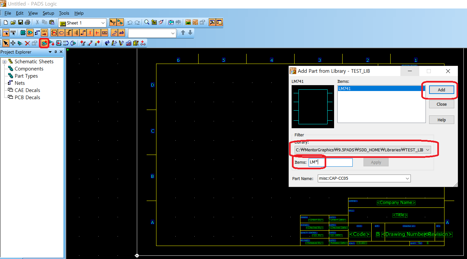Open the Library path dropdown
The image size is (467, 259).
pyautogui.click(x=428, y=150)
